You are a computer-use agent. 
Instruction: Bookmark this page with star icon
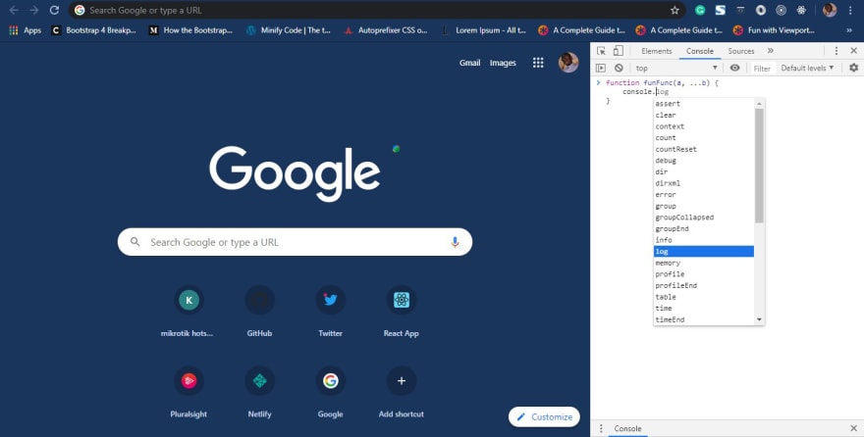pyautogui.click(x=675, y=10)
